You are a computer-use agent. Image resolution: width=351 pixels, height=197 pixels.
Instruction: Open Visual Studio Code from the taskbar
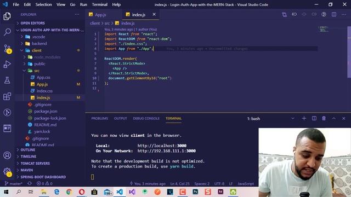(x=120, y=192)
